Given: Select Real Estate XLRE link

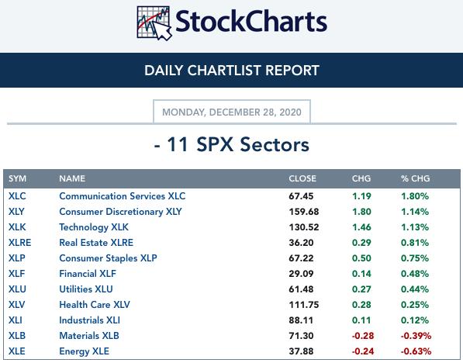Looking at the screenshot, I should [96, 243].
